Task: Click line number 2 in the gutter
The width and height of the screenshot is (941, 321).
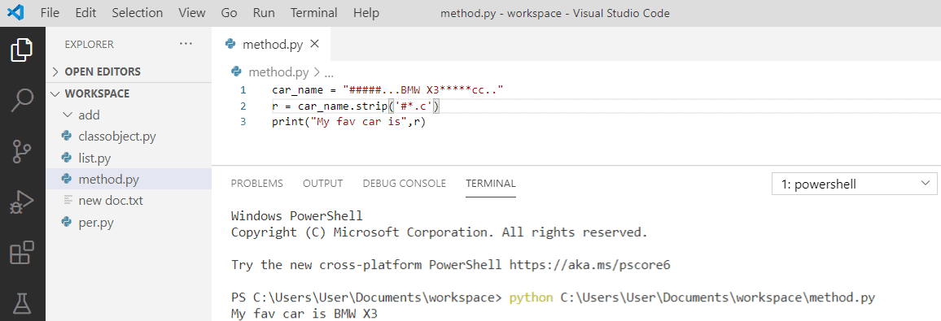Action: pyautogui.click(x=243, y=106)
